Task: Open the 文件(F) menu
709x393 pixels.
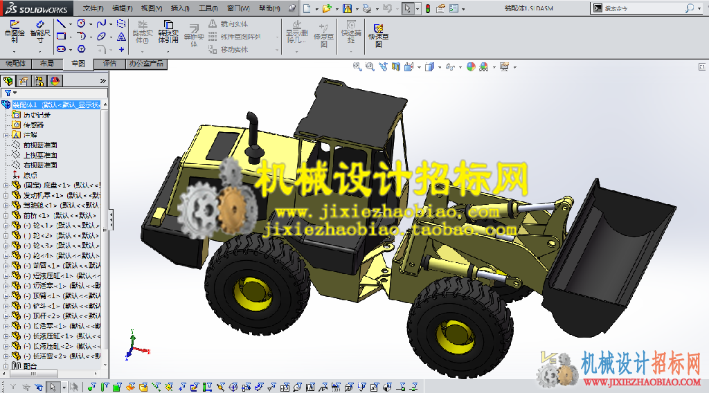Action: pyautogui.click(x=93, y=8)
